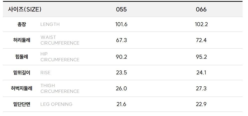248x116 pixels.
Task: Select the 055 size column header
Action: point(121,9)
